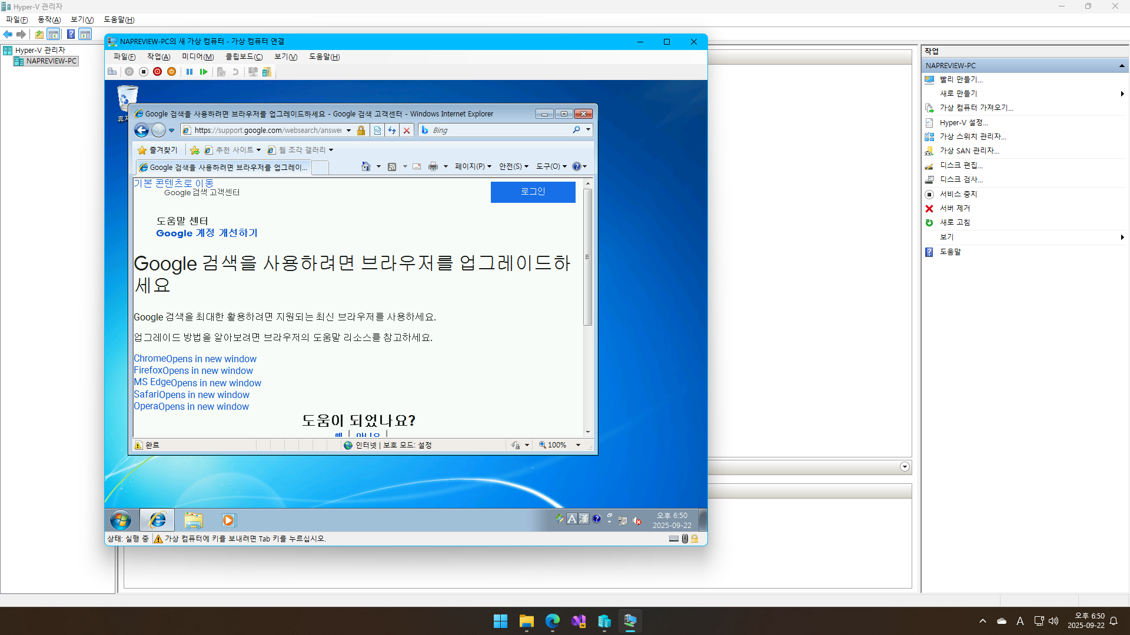Open the 작업(A) menu in VM connection window
This screenshot has height=635, width=1130.
(158, 57)
